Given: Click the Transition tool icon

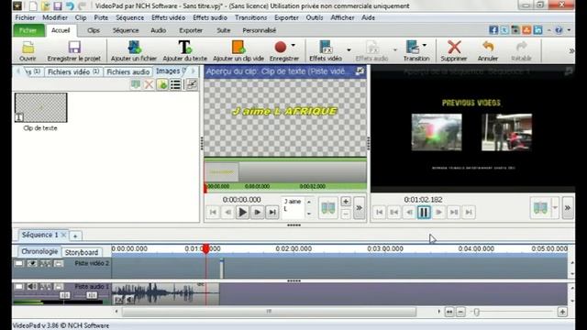Looking at the screenshot, I should 413,48.
